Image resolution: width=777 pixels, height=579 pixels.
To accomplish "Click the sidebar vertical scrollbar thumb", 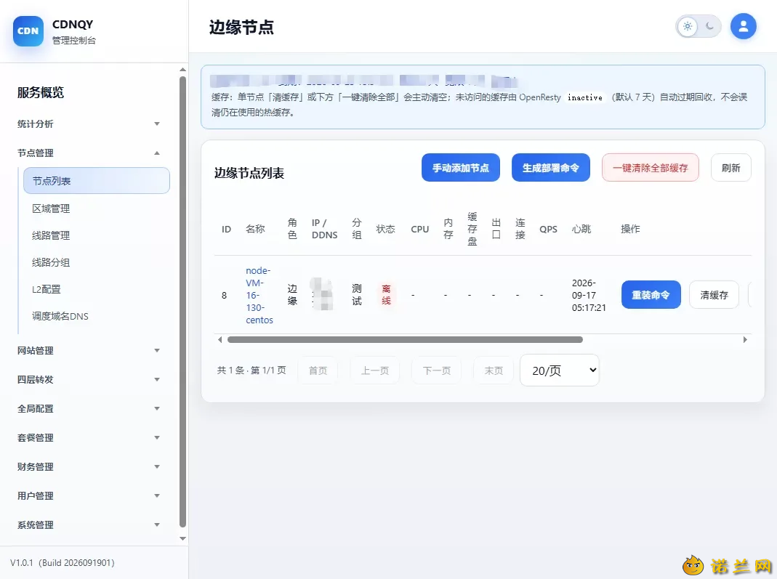I will (x=183, y=301).
